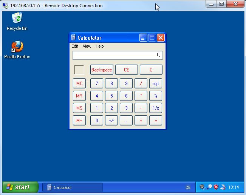Click the Calculator title bar icon
The width and height of the screenshot is (246, 195).
pyautogui.click(x=73, y=38)
